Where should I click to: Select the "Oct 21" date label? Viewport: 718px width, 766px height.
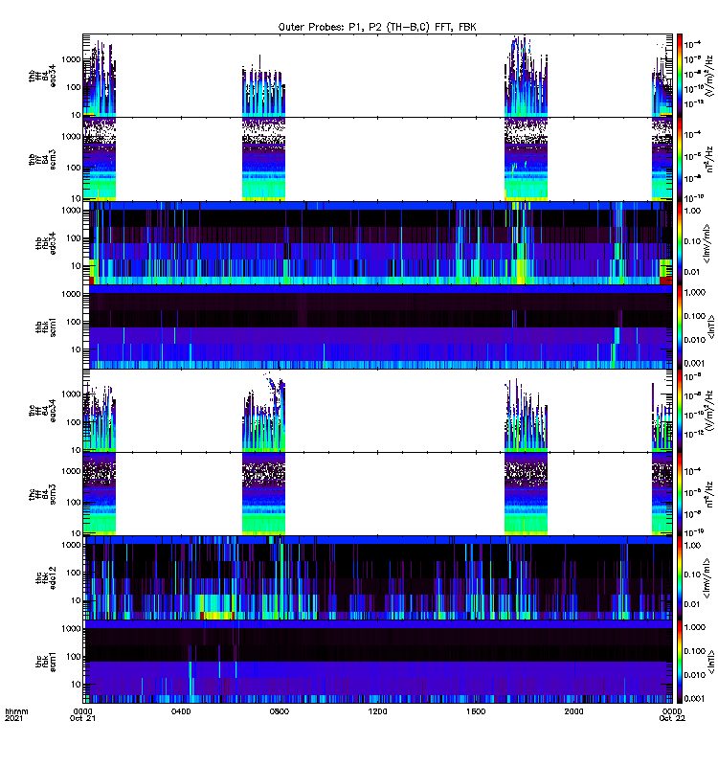pos(82,718)
